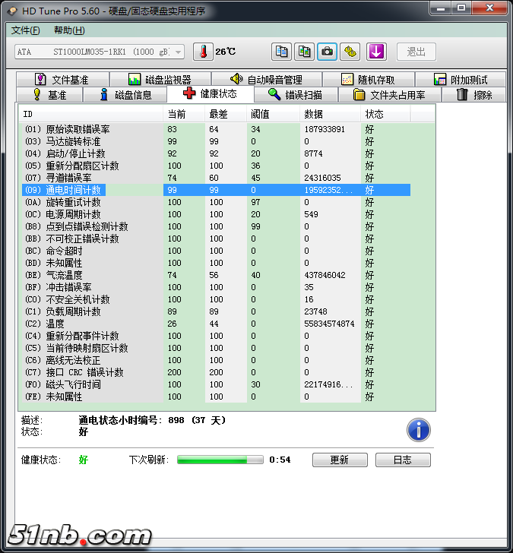Open options with the wrench icon
This screenshot has width=513, height=553.
[350, 52]
